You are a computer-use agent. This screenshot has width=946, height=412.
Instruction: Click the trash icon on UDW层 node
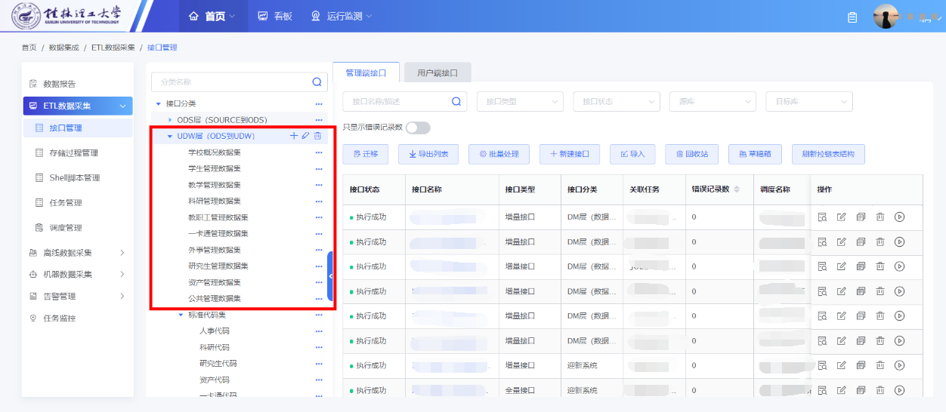tap(317, 136)
